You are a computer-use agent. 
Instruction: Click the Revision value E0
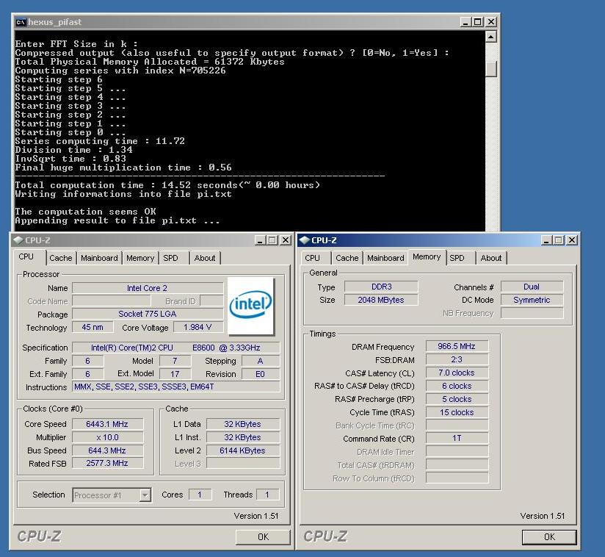coord(261,374)
